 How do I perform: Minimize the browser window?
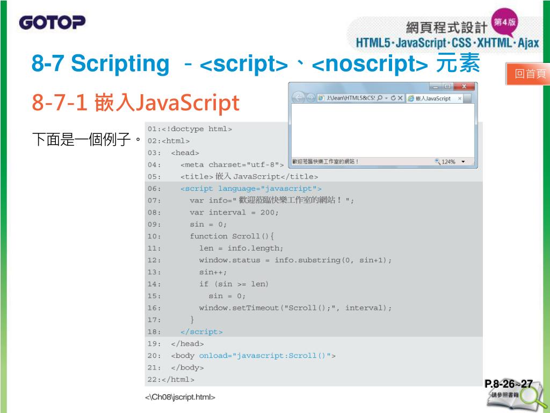[x=435, y=87]
